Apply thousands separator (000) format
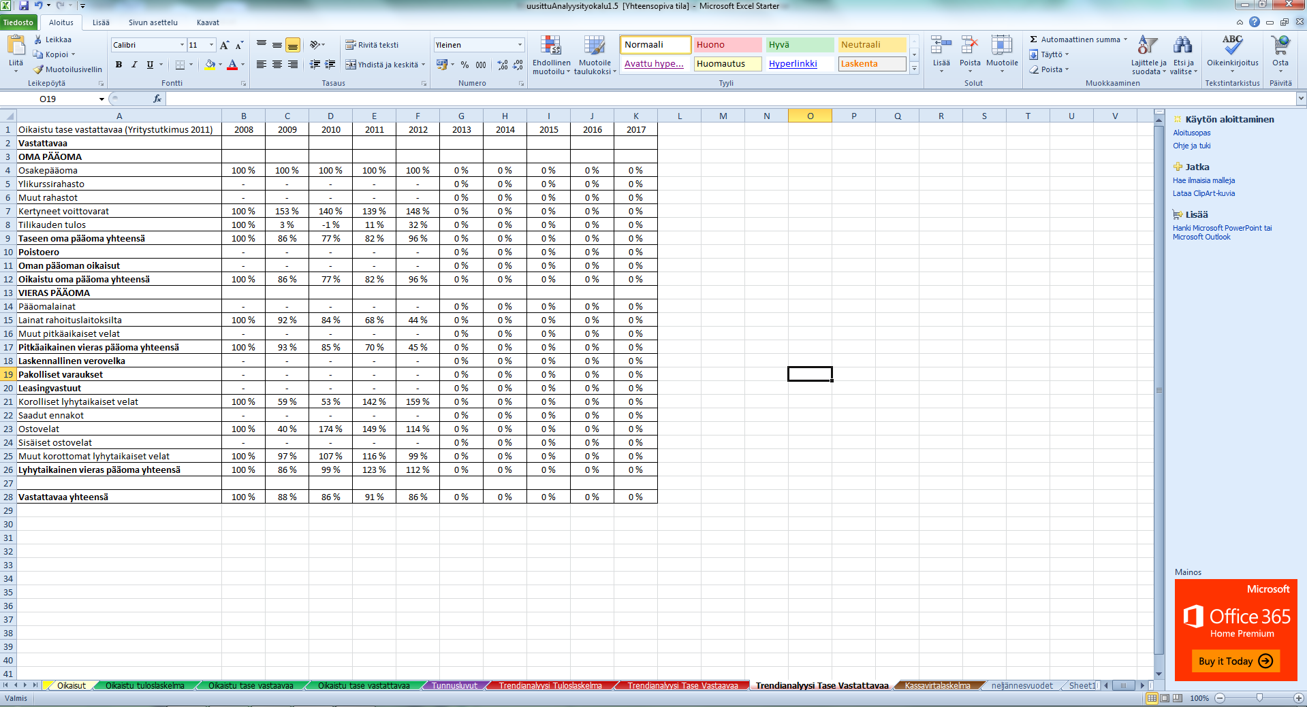Screen dimensions: 1307x707 481,65
